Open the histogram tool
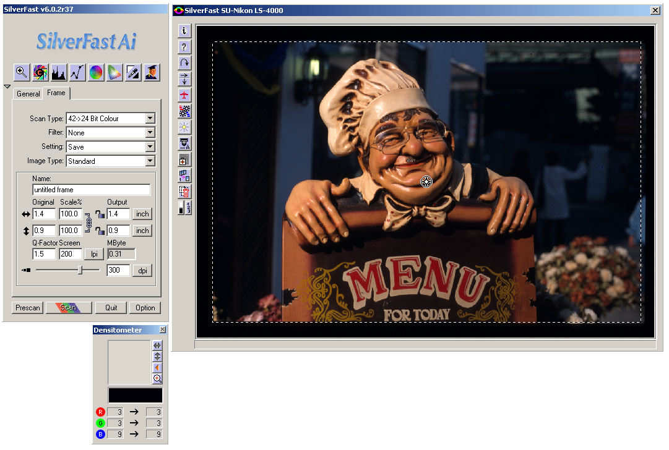This screenshot has width=669, height=450. click(x=59, y=72)
